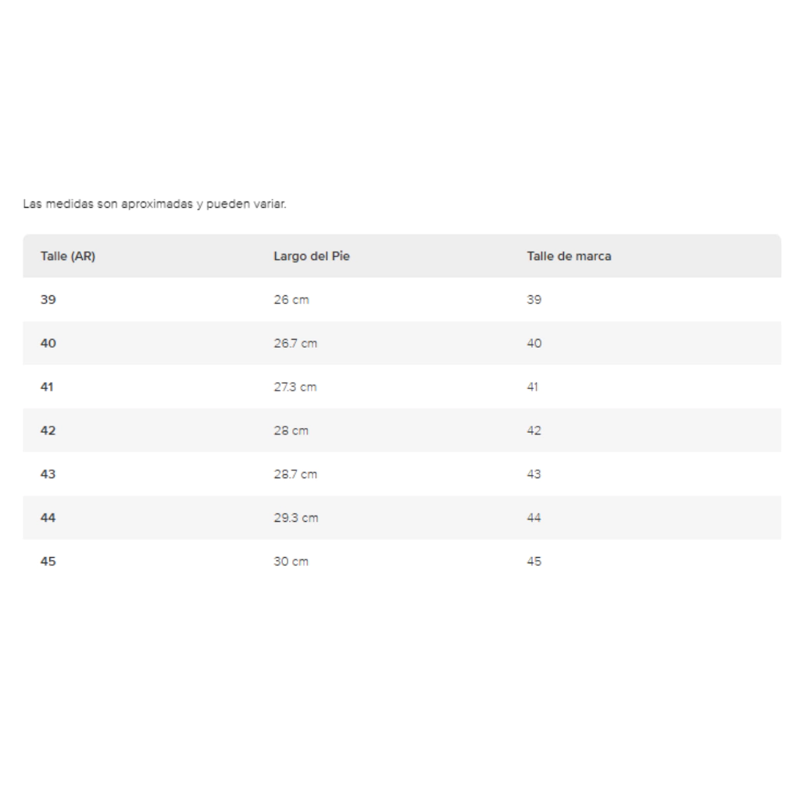Click the 29.3 cm foot length cell
This screenshot has width=800, height=800.
pyautogui.click(x=296, y=518)
